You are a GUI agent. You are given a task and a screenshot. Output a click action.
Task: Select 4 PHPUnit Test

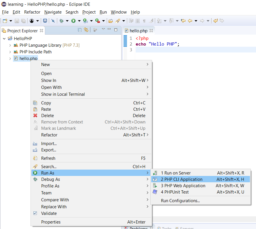click(201, 192)
